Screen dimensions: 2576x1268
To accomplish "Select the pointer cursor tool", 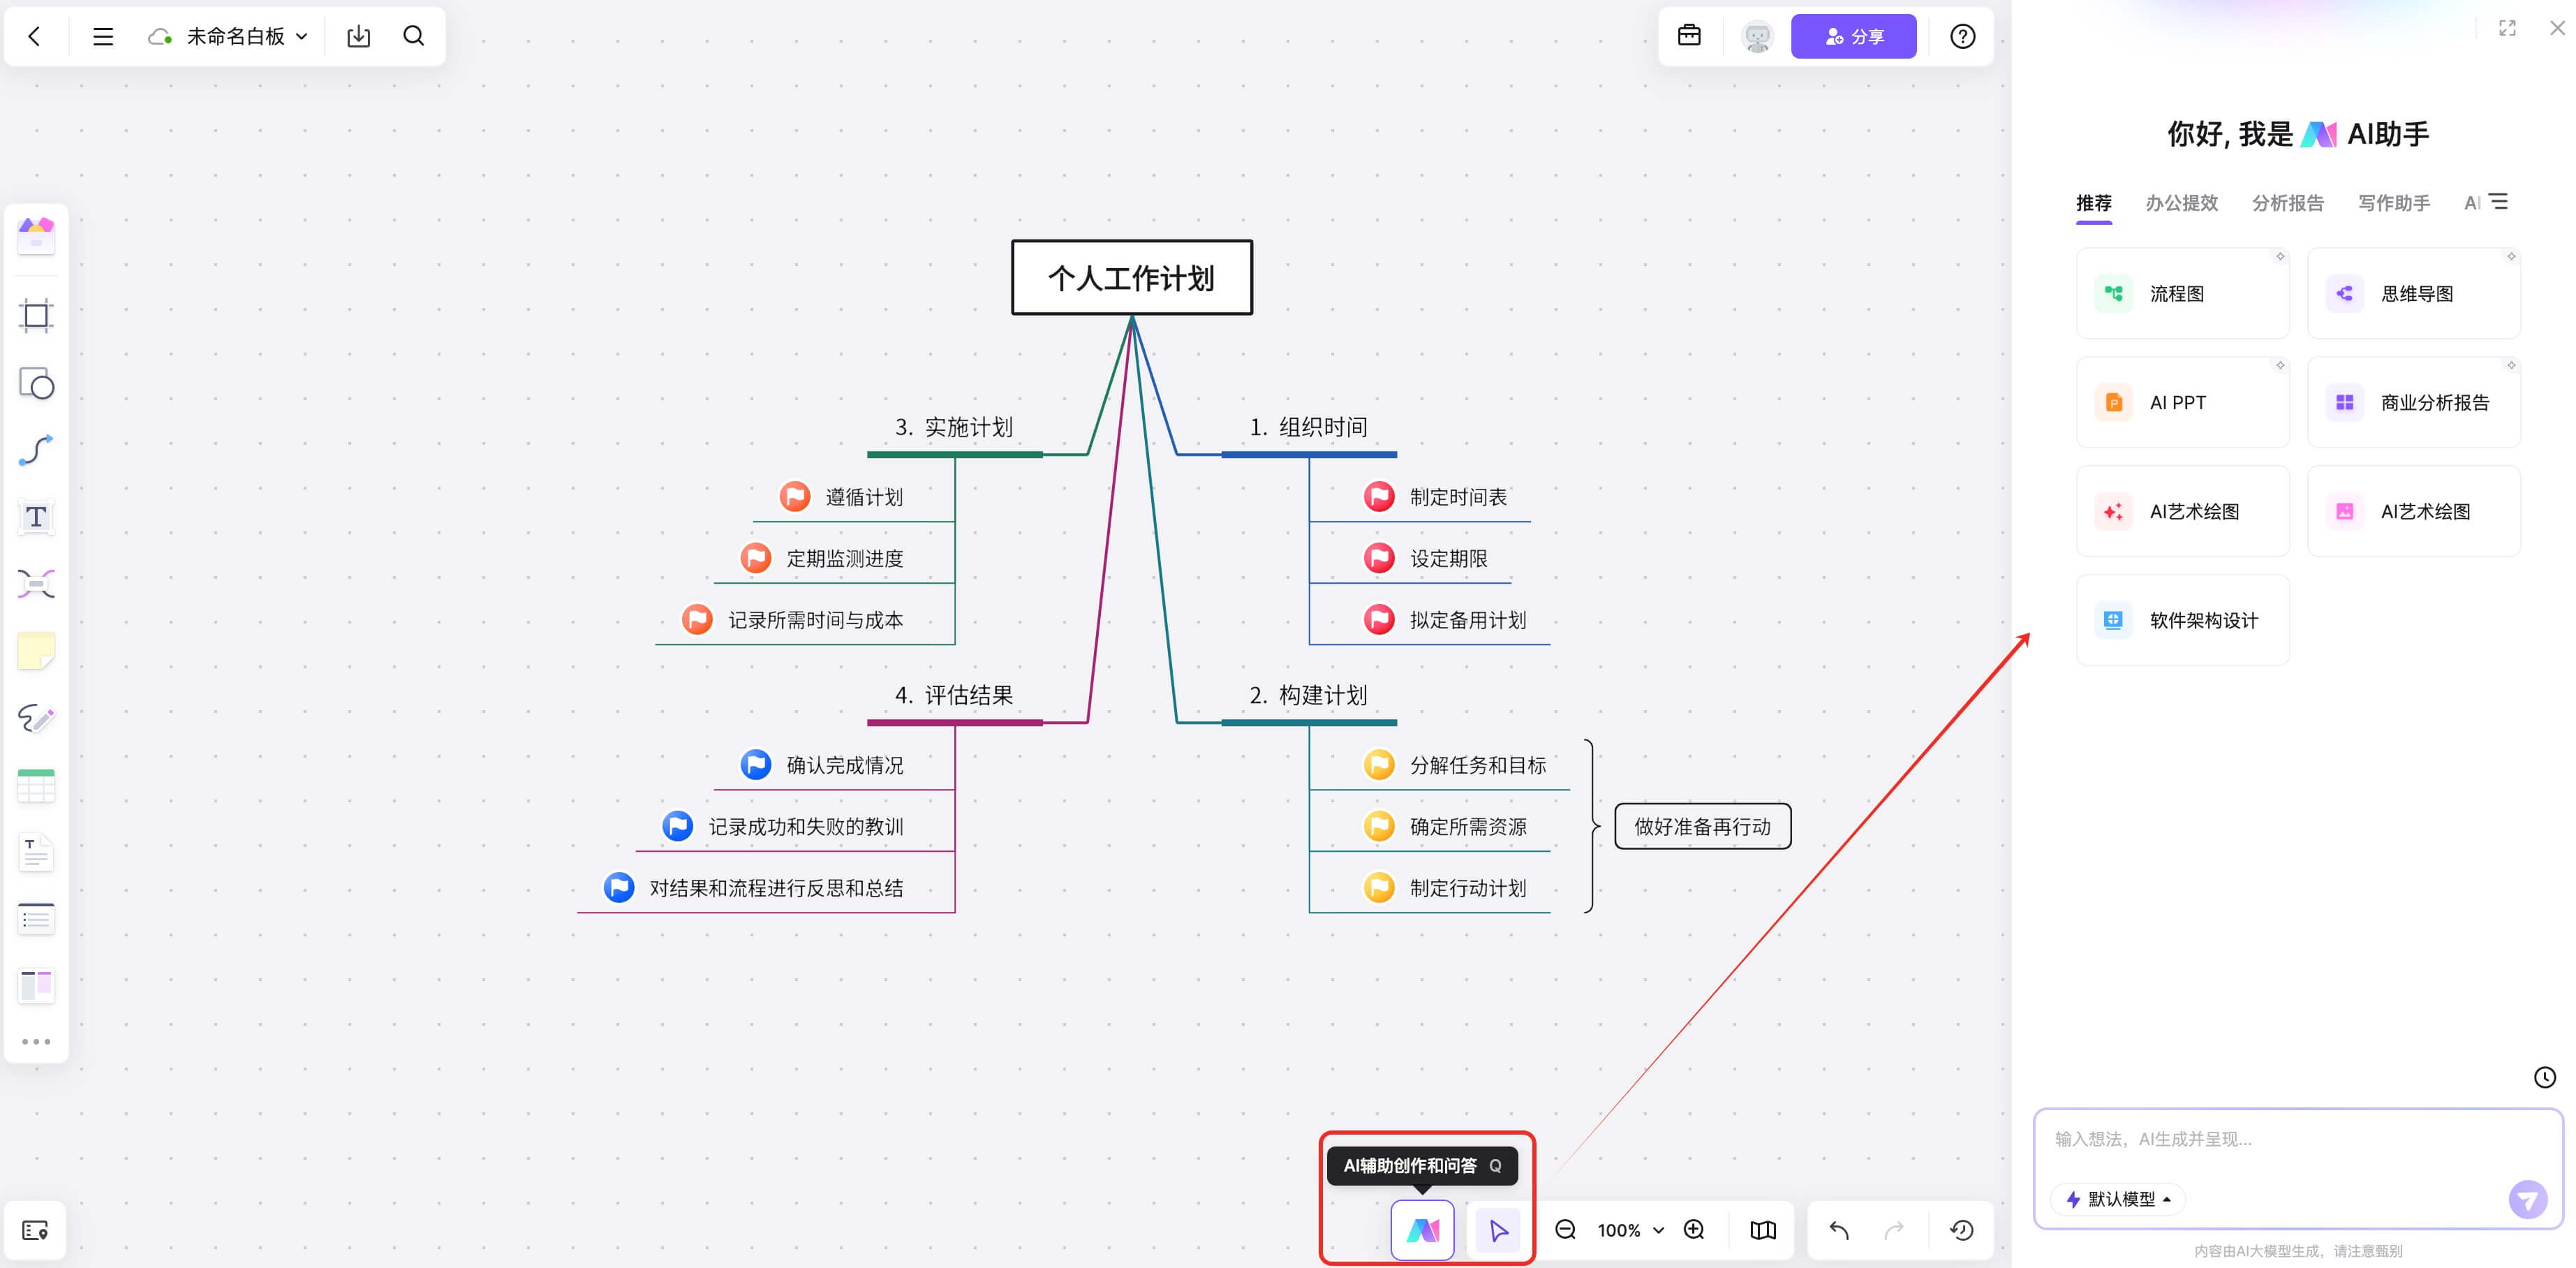I will (1498, 1230).
